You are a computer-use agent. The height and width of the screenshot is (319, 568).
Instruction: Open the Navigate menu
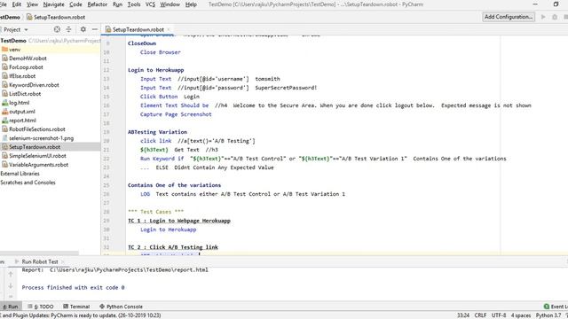point(53,4)
